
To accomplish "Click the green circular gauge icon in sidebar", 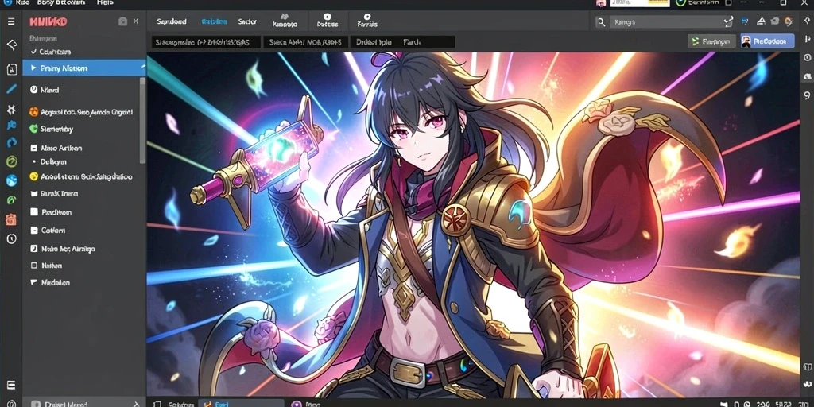I will [11, 161].
